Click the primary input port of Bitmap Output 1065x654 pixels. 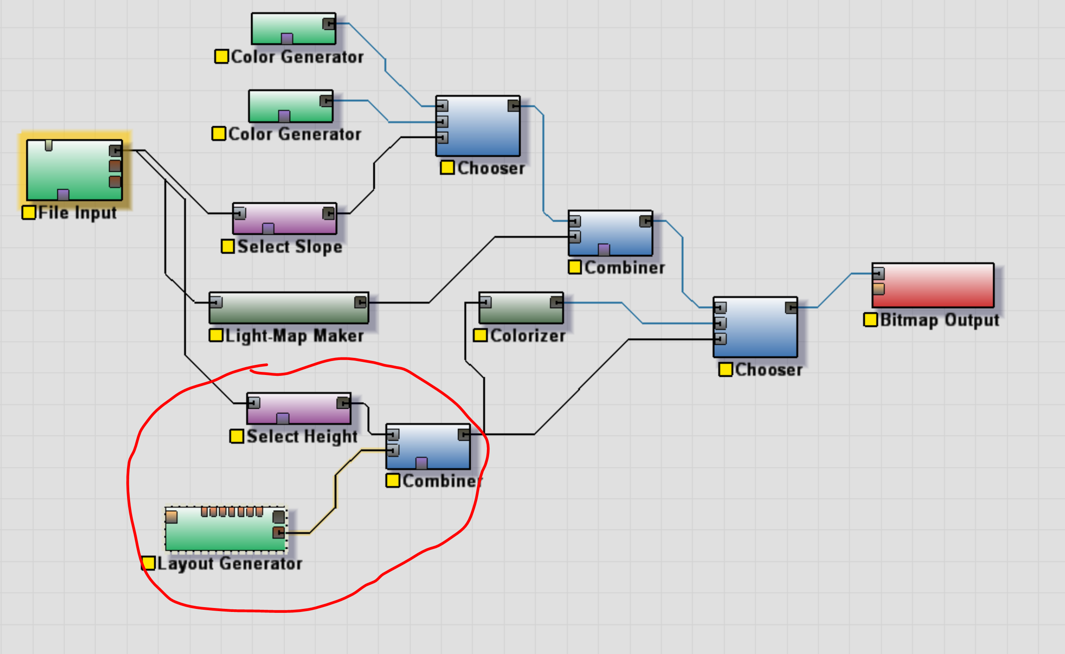point(879,274)
